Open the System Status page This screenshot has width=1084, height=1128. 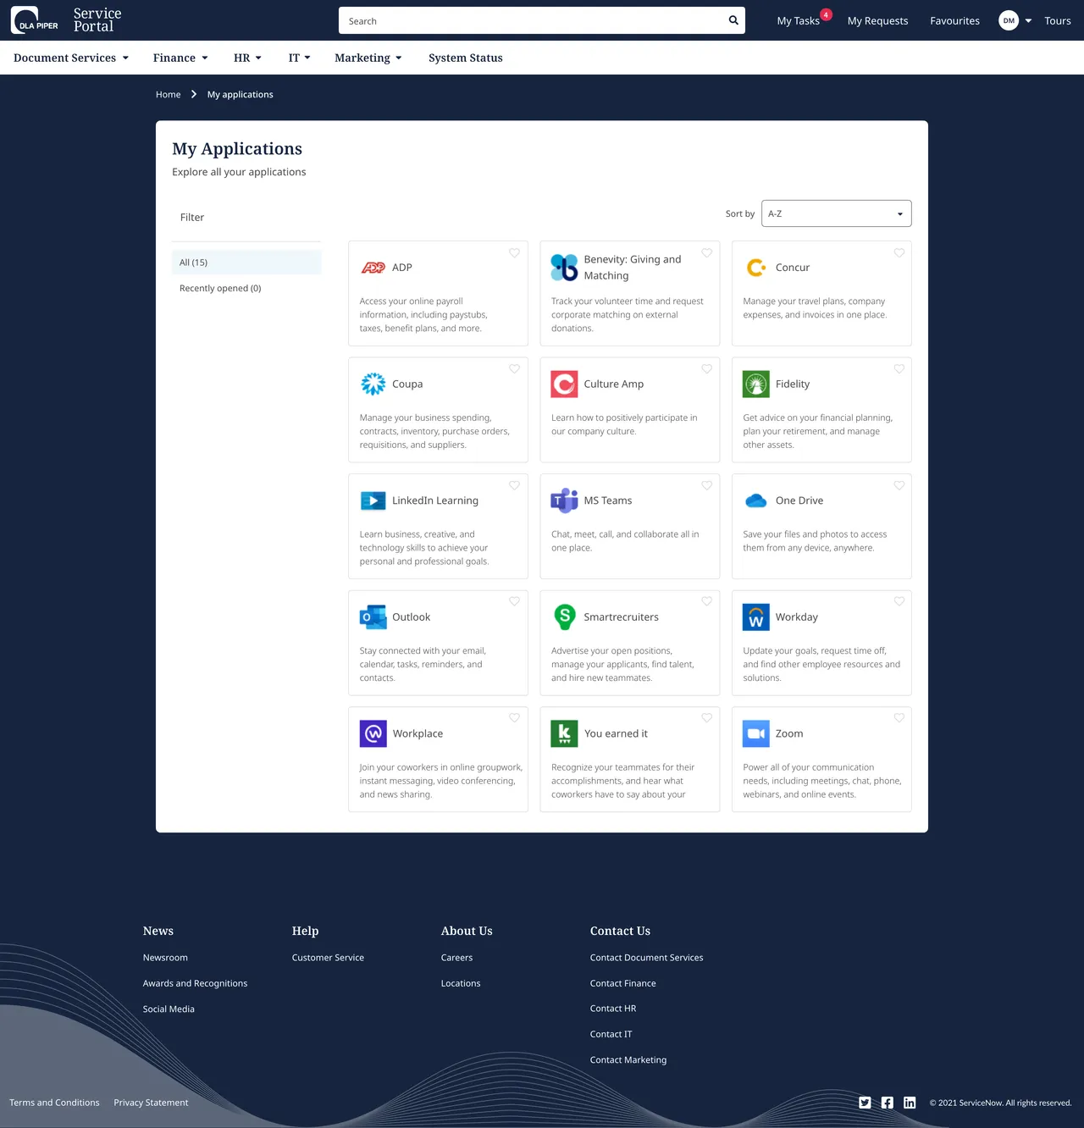(466, 58)
